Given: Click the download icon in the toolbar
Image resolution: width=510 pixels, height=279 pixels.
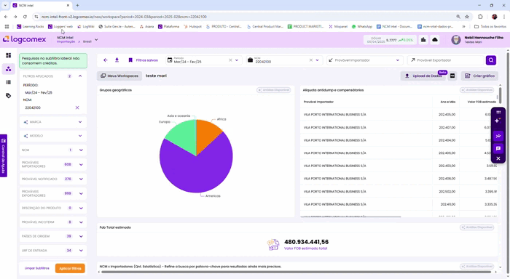Looking at the screenshot, I should 117,60.
